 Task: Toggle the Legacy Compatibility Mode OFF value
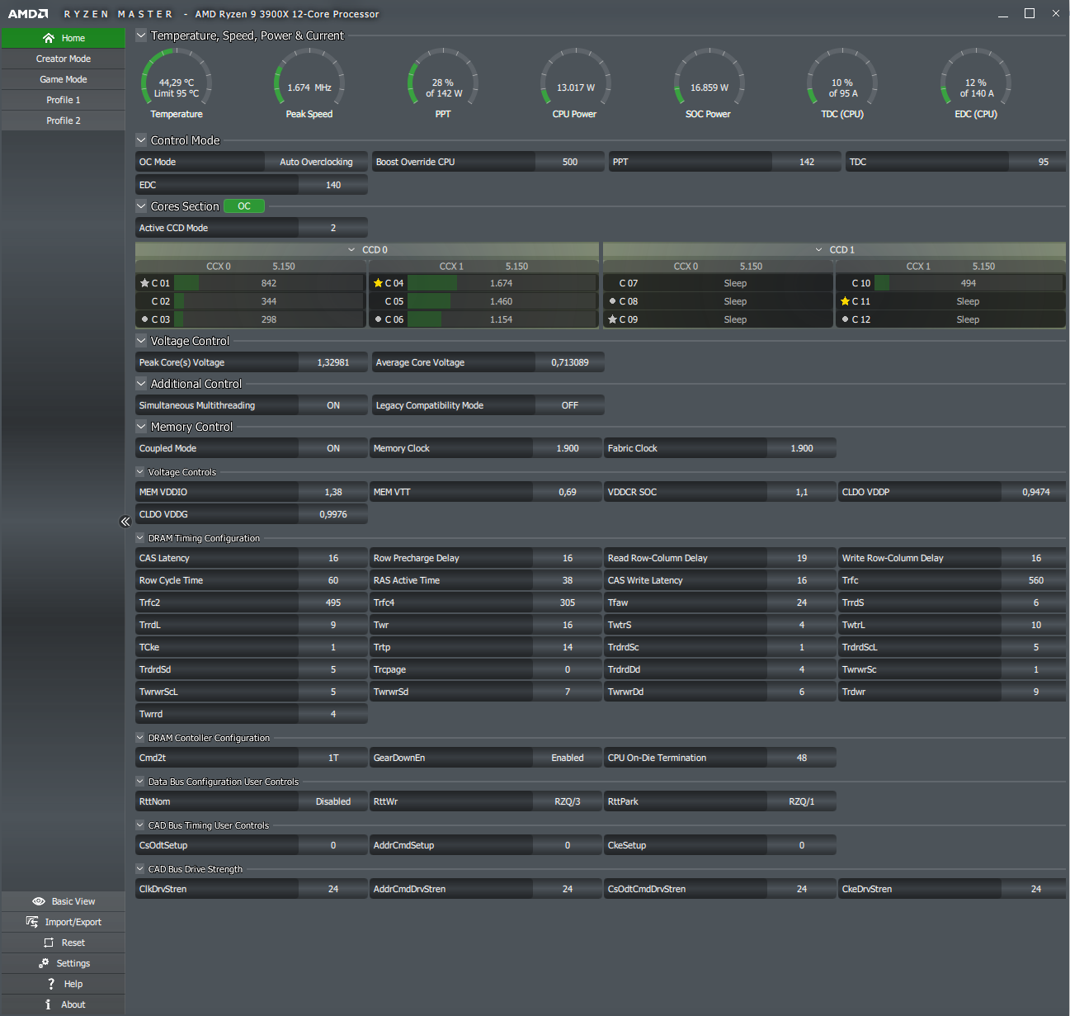[x=570, y=405]
